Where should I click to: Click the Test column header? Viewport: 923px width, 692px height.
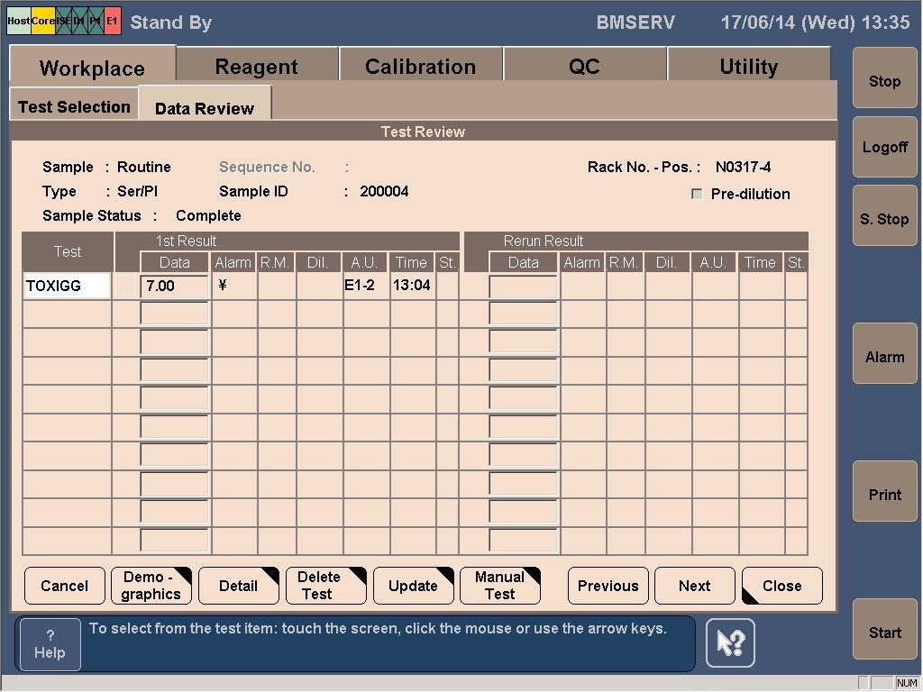click(68, 251)
